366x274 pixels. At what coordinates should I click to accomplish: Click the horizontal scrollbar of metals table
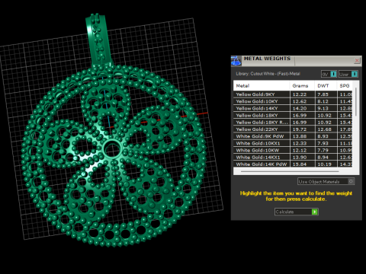point(290,171)
